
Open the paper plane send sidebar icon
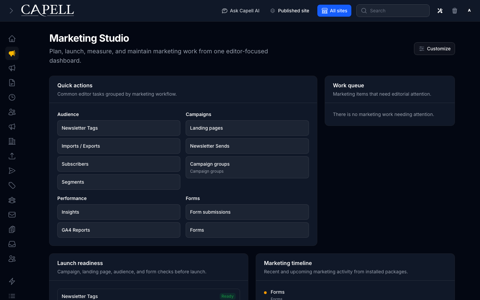point(12,171)
